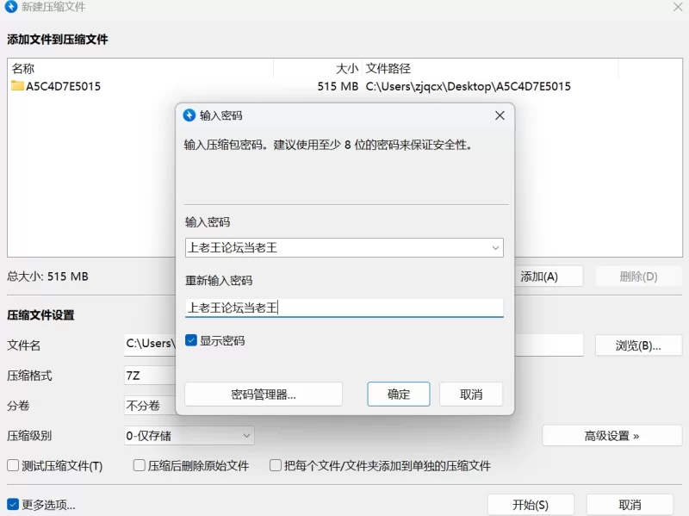The width and height of the screenshot is (689, 516).
Task: Click the A5C4D7E5015 folder icon
Action: (x=17, y=86)
